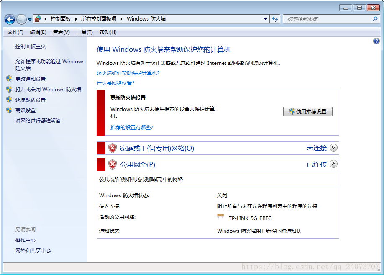Image resolution: width=384 pixels, height=275 pixels.
Task: Open the 文件(F) menu
Action: pyautogui.click(x=15, y=32)
